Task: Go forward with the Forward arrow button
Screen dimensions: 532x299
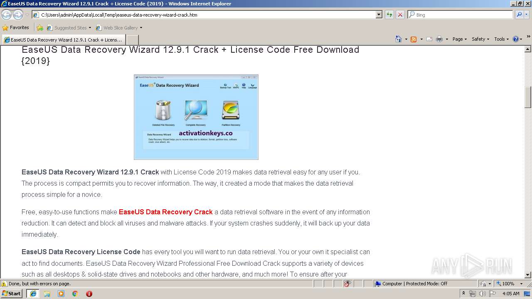Action: [18, 15]
